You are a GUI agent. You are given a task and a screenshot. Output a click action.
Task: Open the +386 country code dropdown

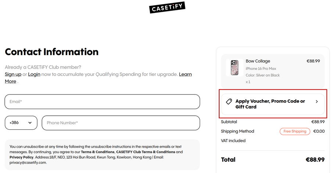[21, 123]
